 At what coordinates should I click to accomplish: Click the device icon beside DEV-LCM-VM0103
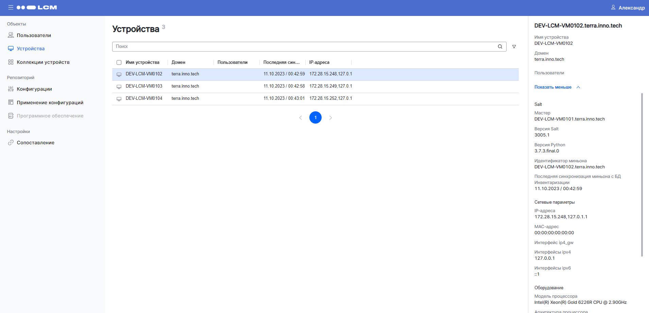tap(119, 87)
